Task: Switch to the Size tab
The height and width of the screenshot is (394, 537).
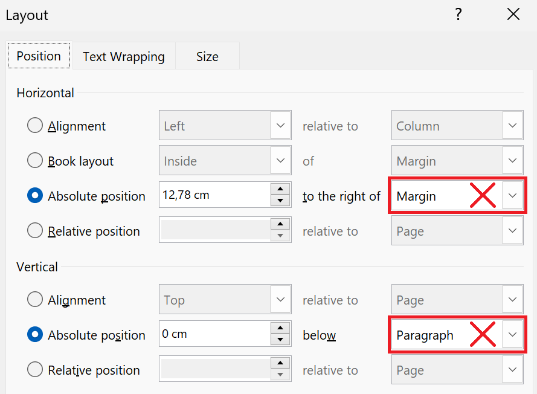Action: [x=207, y=56]
